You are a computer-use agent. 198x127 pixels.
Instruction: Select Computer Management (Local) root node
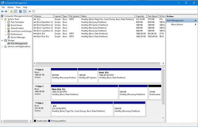[18, 16]
